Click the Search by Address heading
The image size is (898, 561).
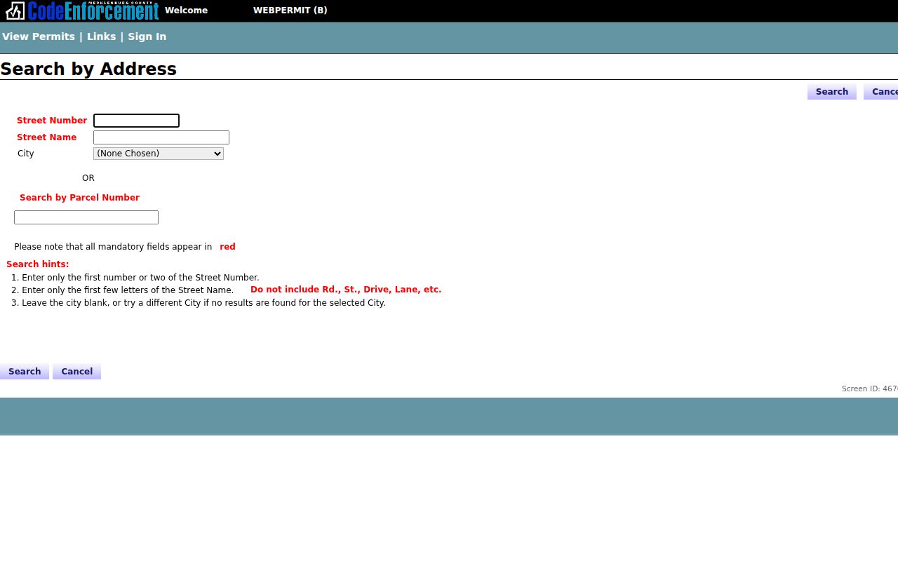click(x=88, y=69)
